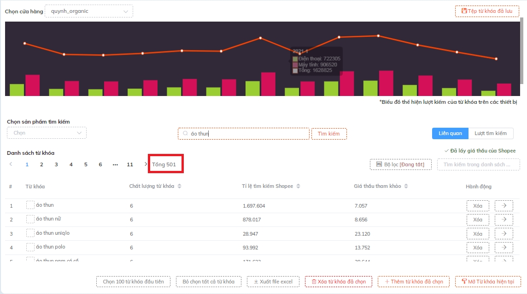Click the Tìm kiếm trong danh sách field
The image size is (527, 294).
(x=478, y=164)
